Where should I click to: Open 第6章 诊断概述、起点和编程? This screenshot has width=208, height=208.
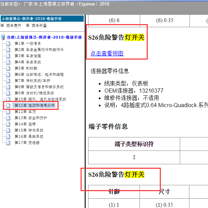(39, 74)
